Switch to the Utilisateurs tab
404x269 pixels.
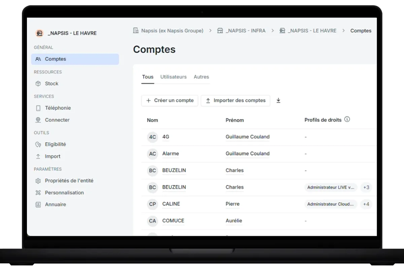point(173,77)
